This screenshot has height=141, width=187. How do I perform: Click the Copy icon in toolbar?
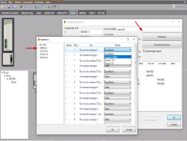(15, 7)
